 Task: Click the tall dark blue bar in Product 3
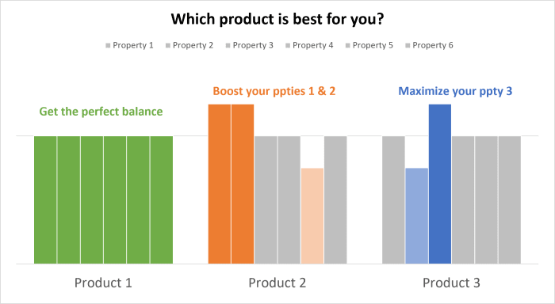[440, 184]
